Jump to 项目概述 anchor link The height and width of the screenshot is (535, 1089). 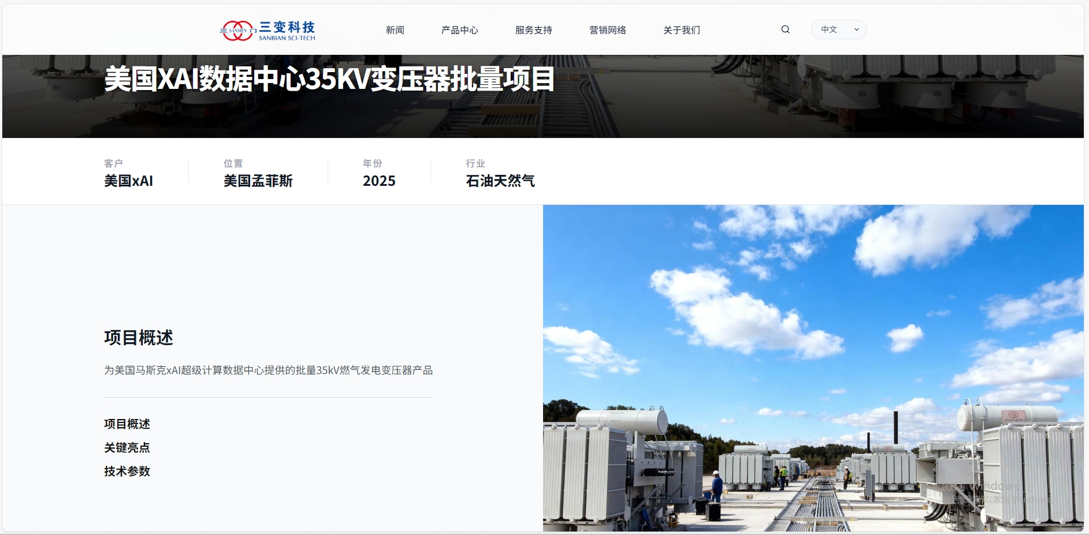coord(127,424)
